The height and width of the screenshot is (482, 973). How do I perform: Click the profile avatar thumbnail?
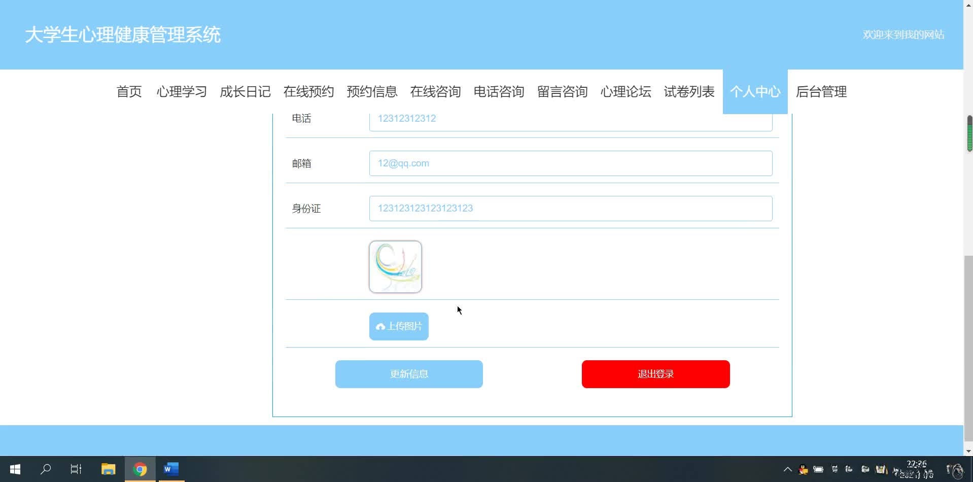(395, 266)
